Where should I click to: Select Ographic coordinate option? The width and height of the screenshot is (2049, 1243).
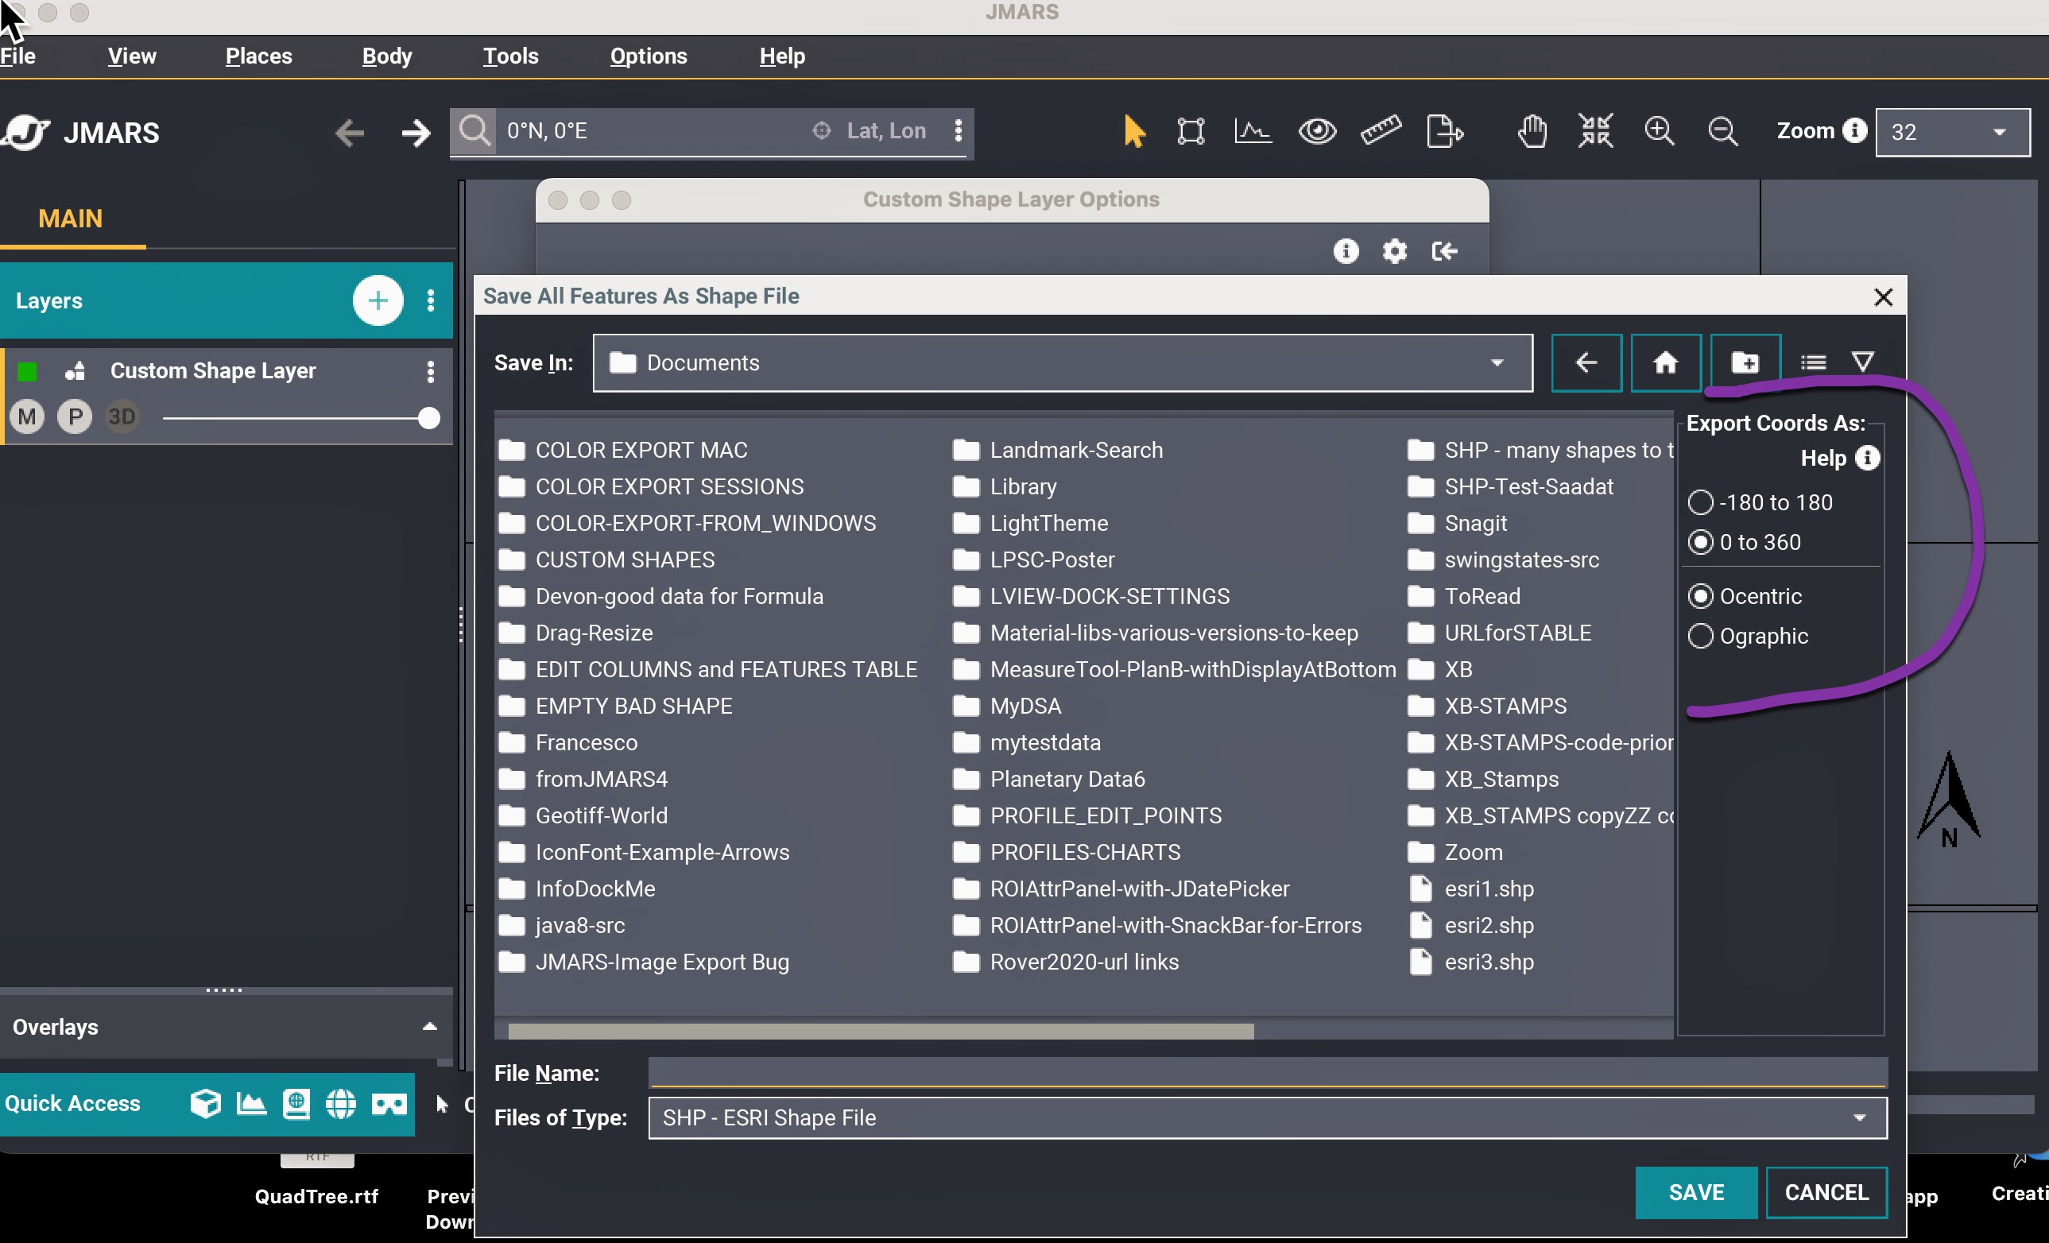pos(1701,636)
